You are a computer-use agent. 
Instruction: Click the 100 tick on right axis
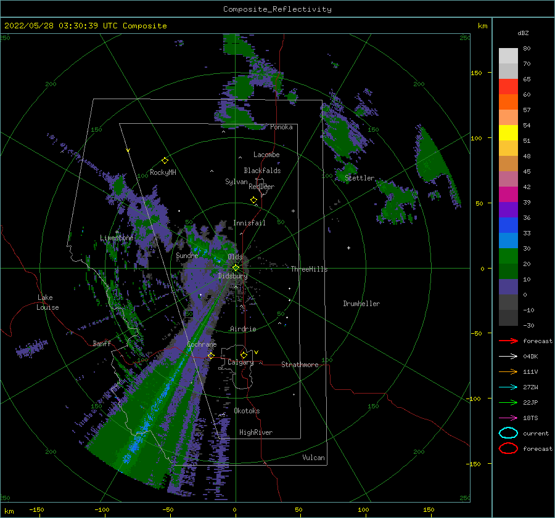click(x=476, y=138)
